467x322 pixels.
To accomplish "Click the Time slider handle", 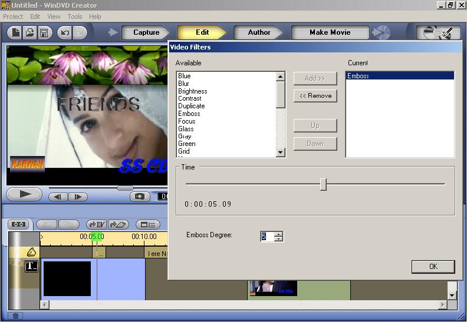I will coord(323,184).
